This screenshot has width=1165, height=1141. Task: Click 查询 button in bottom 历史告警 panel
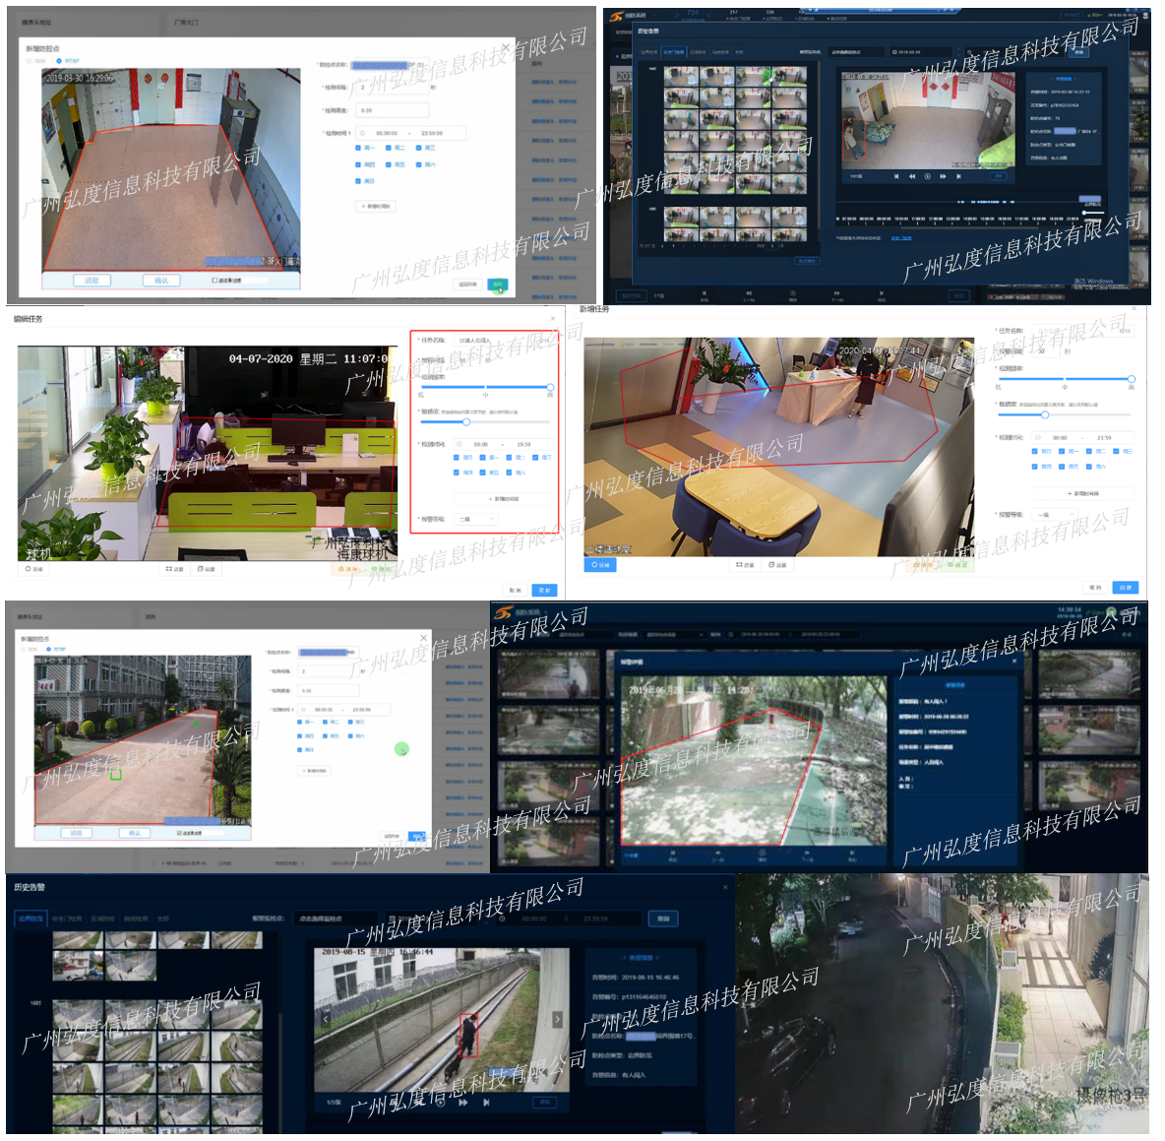point(663,919)
